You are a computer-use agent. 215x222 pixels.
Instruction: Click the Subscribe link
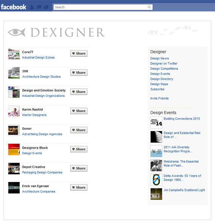pos(157,89)
